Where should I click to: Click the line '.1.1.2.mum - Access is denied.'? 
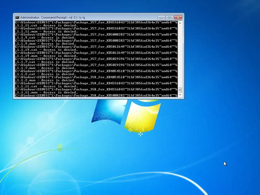[x=45, y=80]
